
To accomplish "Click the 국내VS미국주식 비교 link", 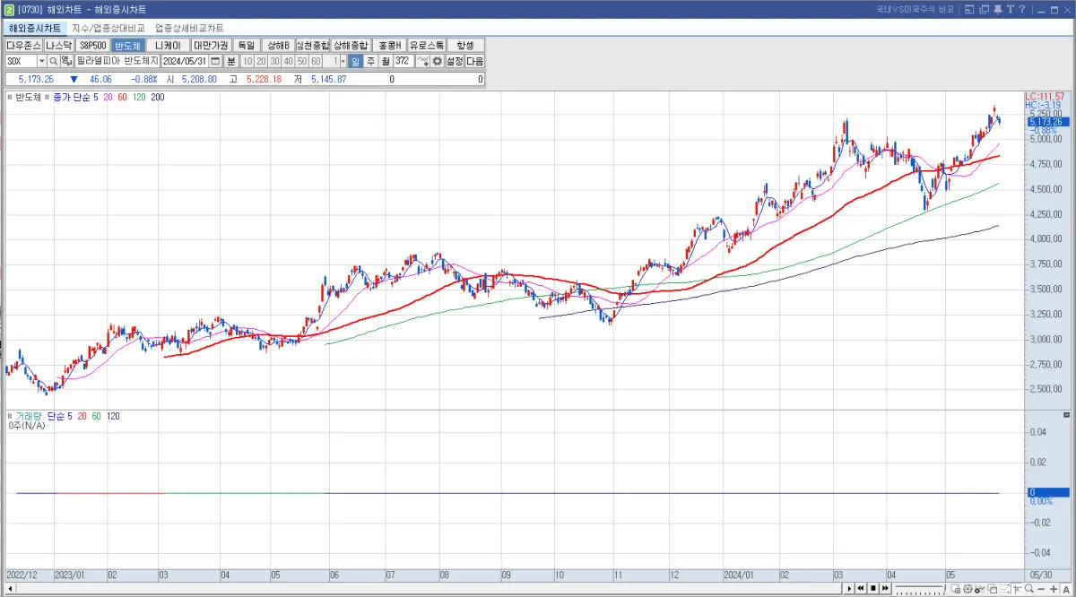I will [915, 9].
